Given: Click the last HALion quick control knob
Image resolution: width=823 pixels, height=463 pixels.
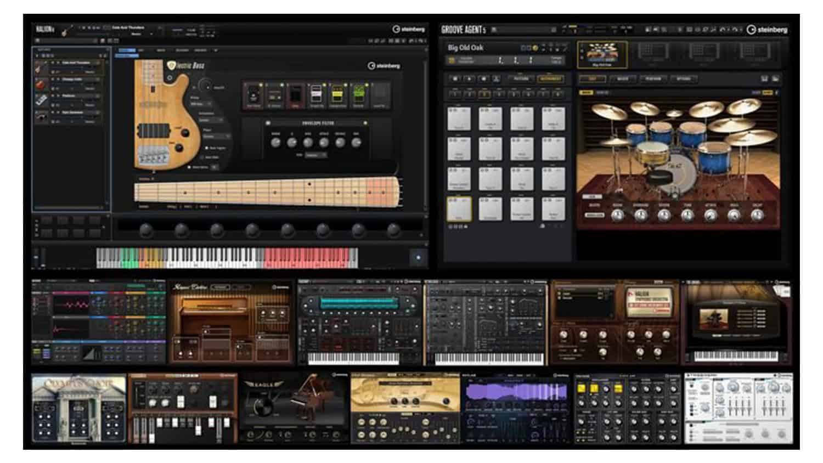Looking at the screenshot, I should [x=393, y=230].
